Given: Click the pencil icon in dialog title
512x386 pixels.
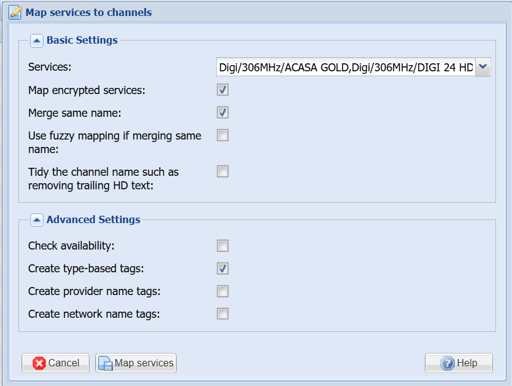Looking at the screenshot, I should tap(15, 12).
